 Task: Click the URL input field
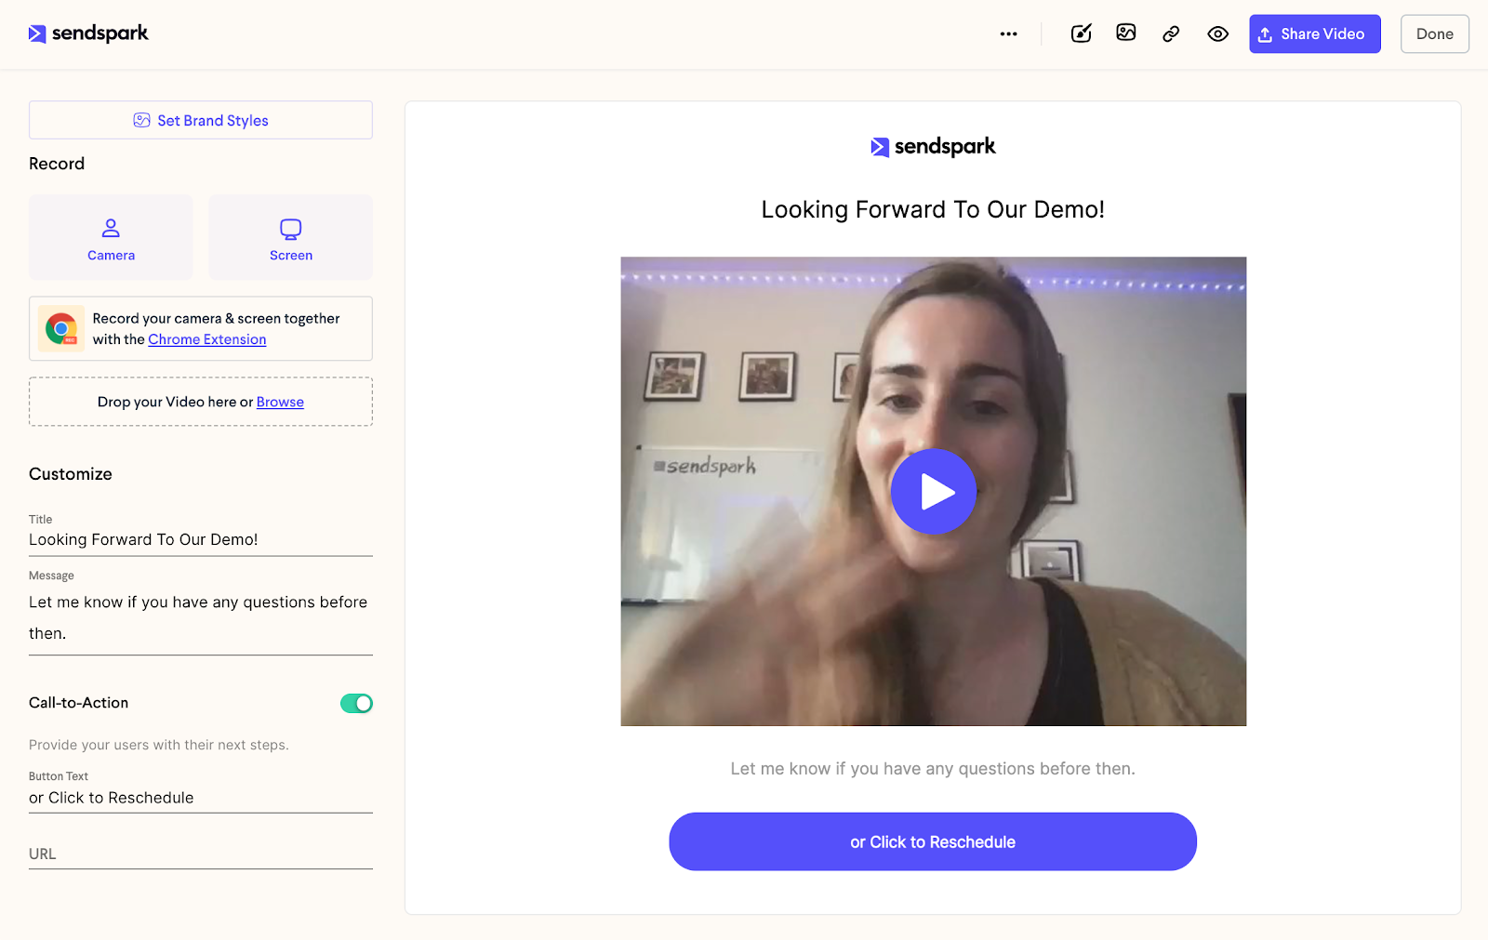coord(201,854)
